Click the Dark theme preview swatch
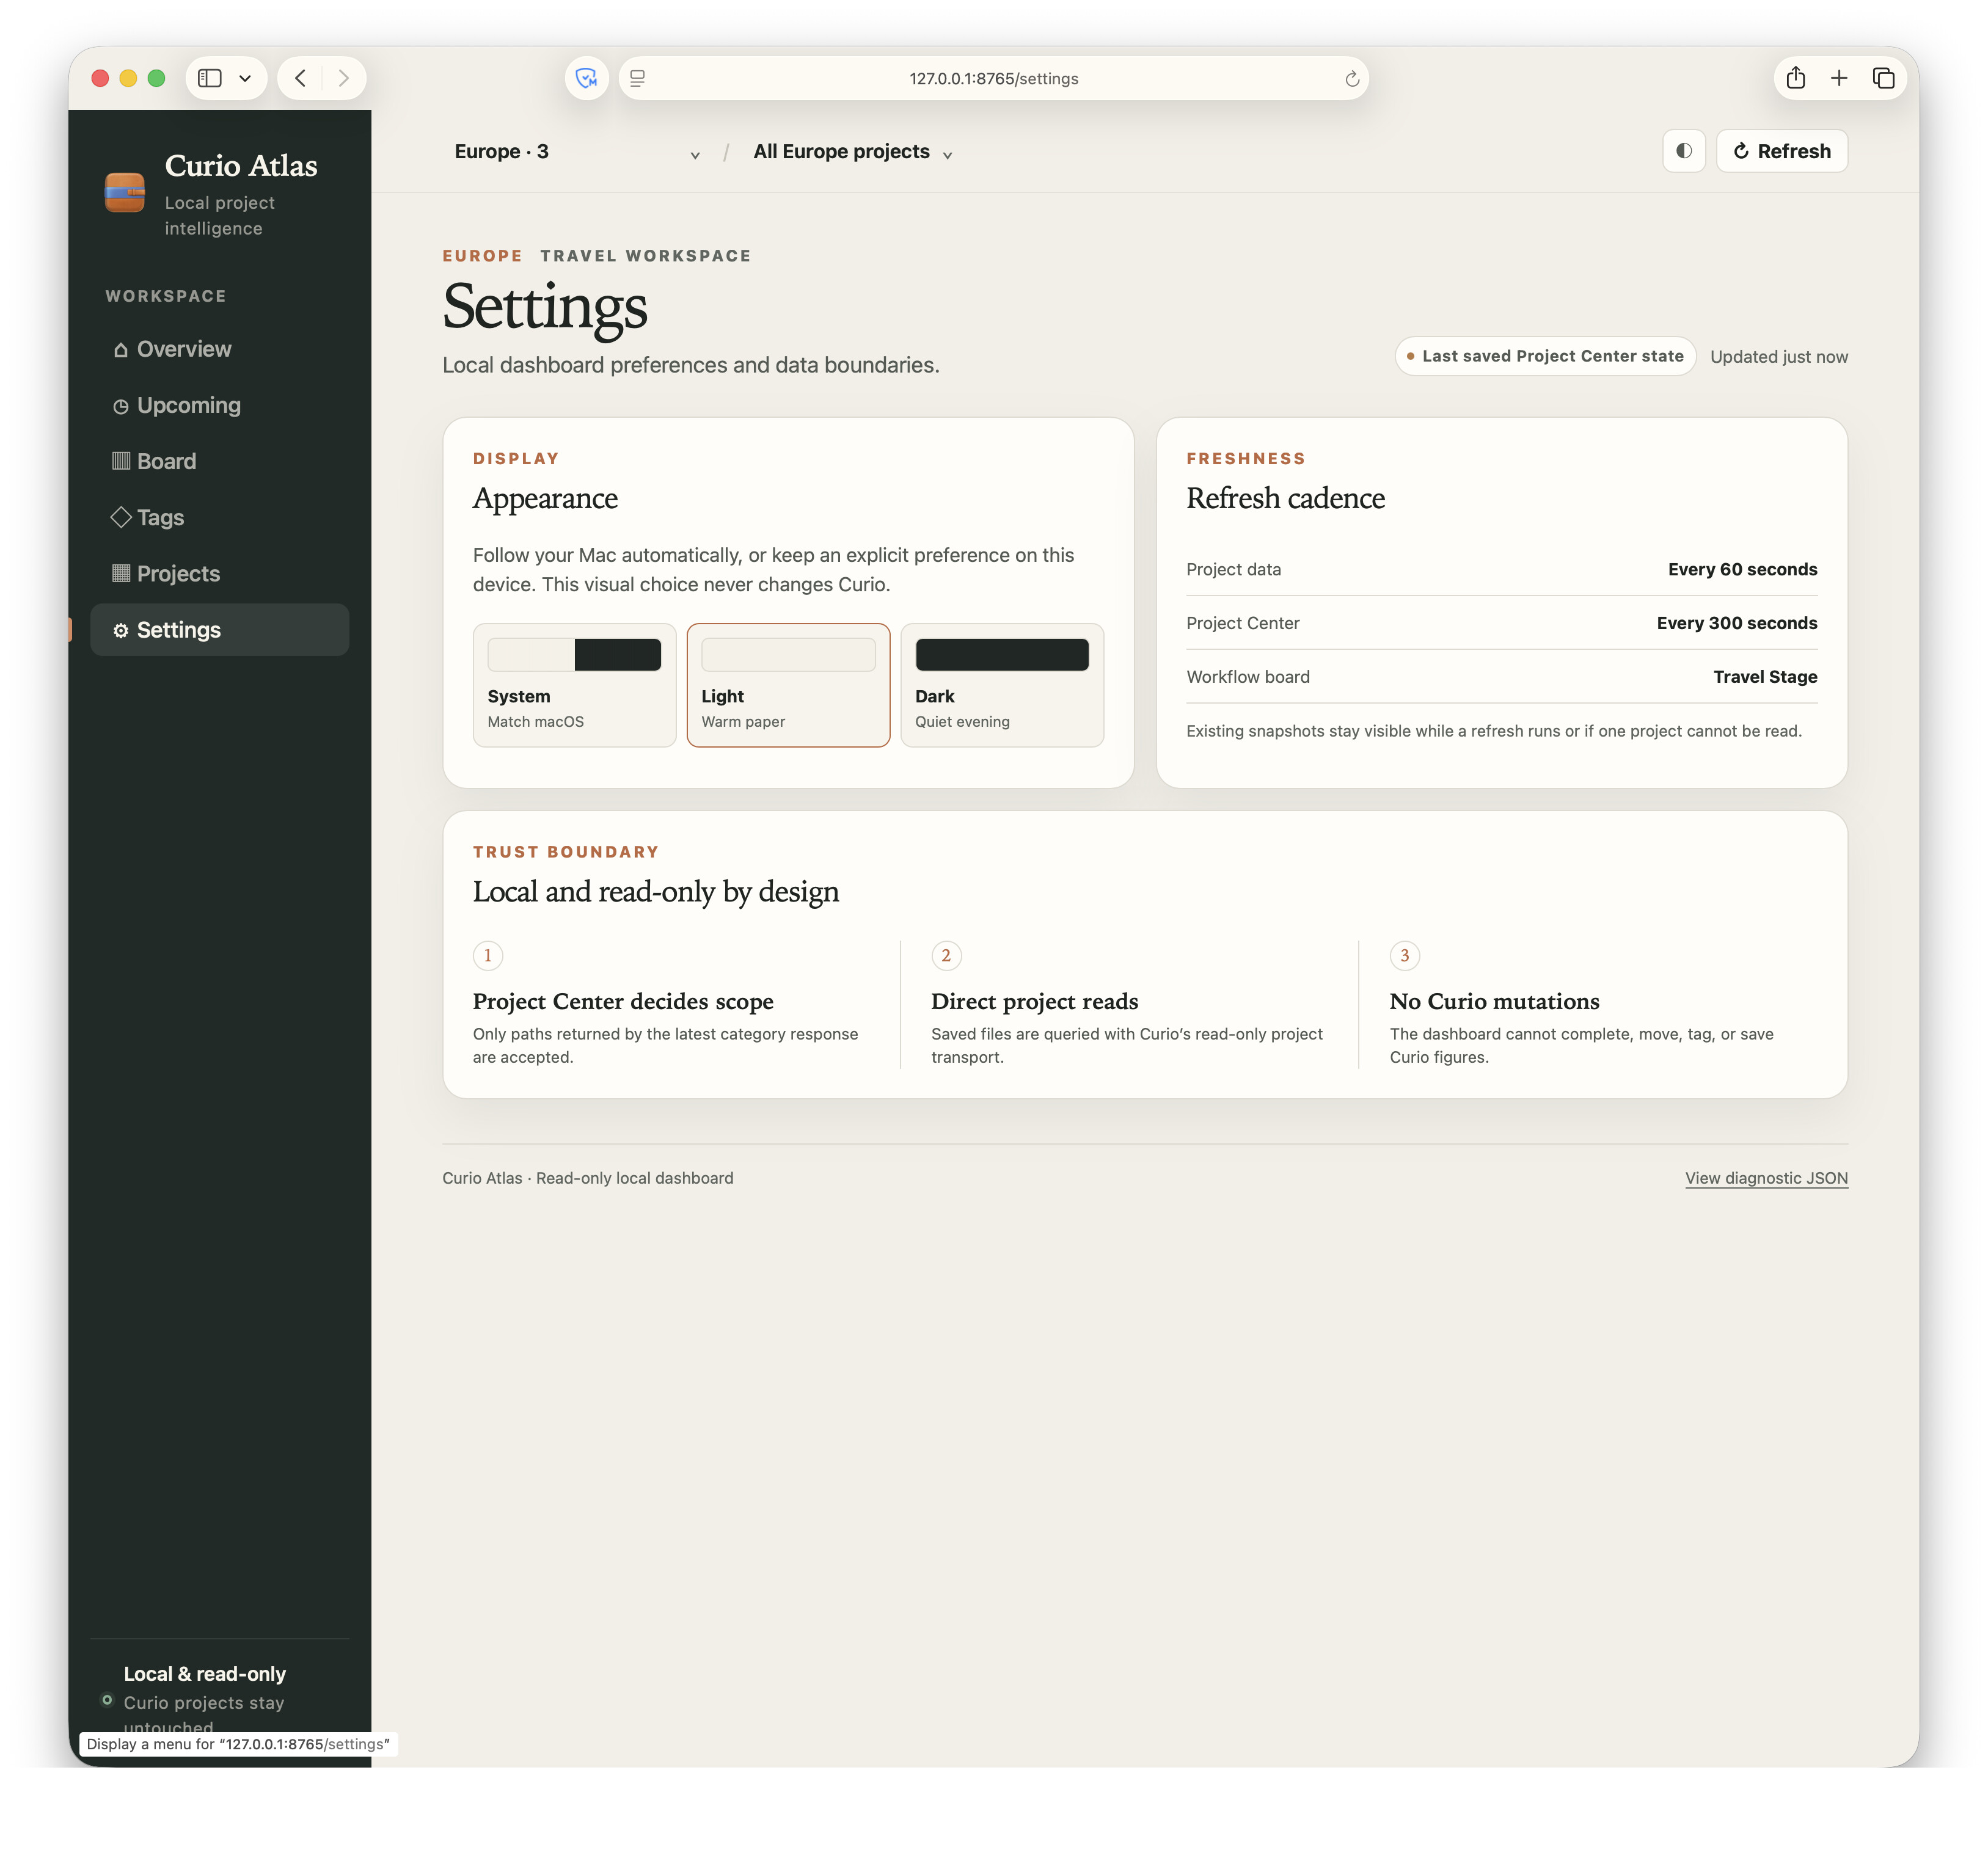This screenshot has width=1988, height=1858. (x=1002, y=654)
